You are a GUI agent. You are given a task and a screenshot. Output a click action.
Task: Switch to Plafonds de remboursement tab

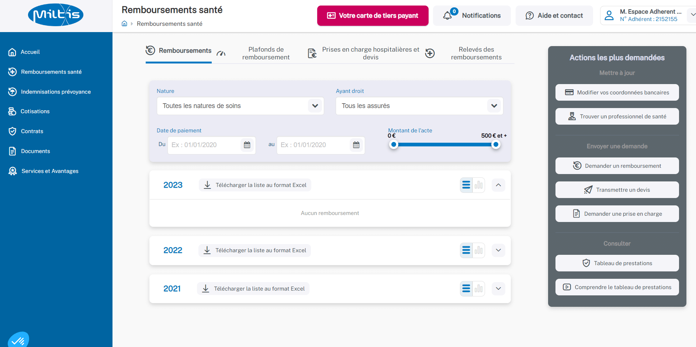(x=266, y=53)
